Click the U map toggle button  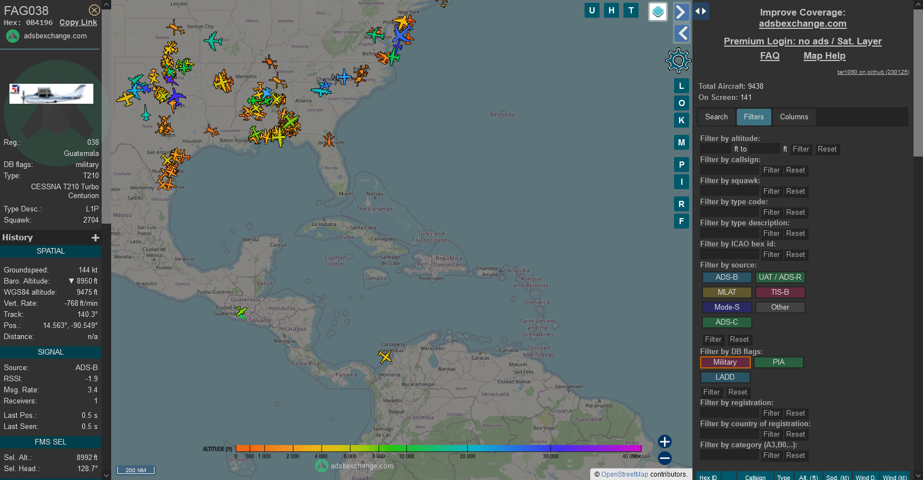tap(592, 10)
